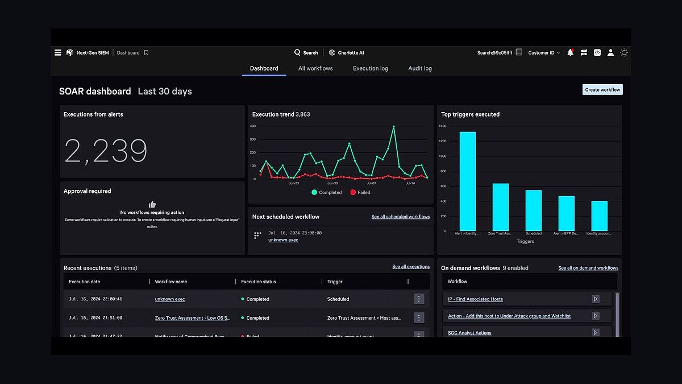Image resolution: width=682 pixels, height=384 pixels.
Task: Click the Zero Trust Assessment bar
Action: click(501, 207)
